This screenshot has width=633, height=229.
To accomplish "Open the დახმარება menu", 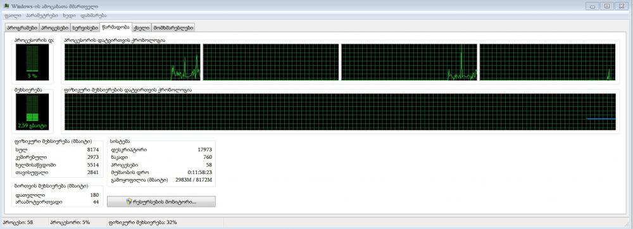I will point(93,16).
